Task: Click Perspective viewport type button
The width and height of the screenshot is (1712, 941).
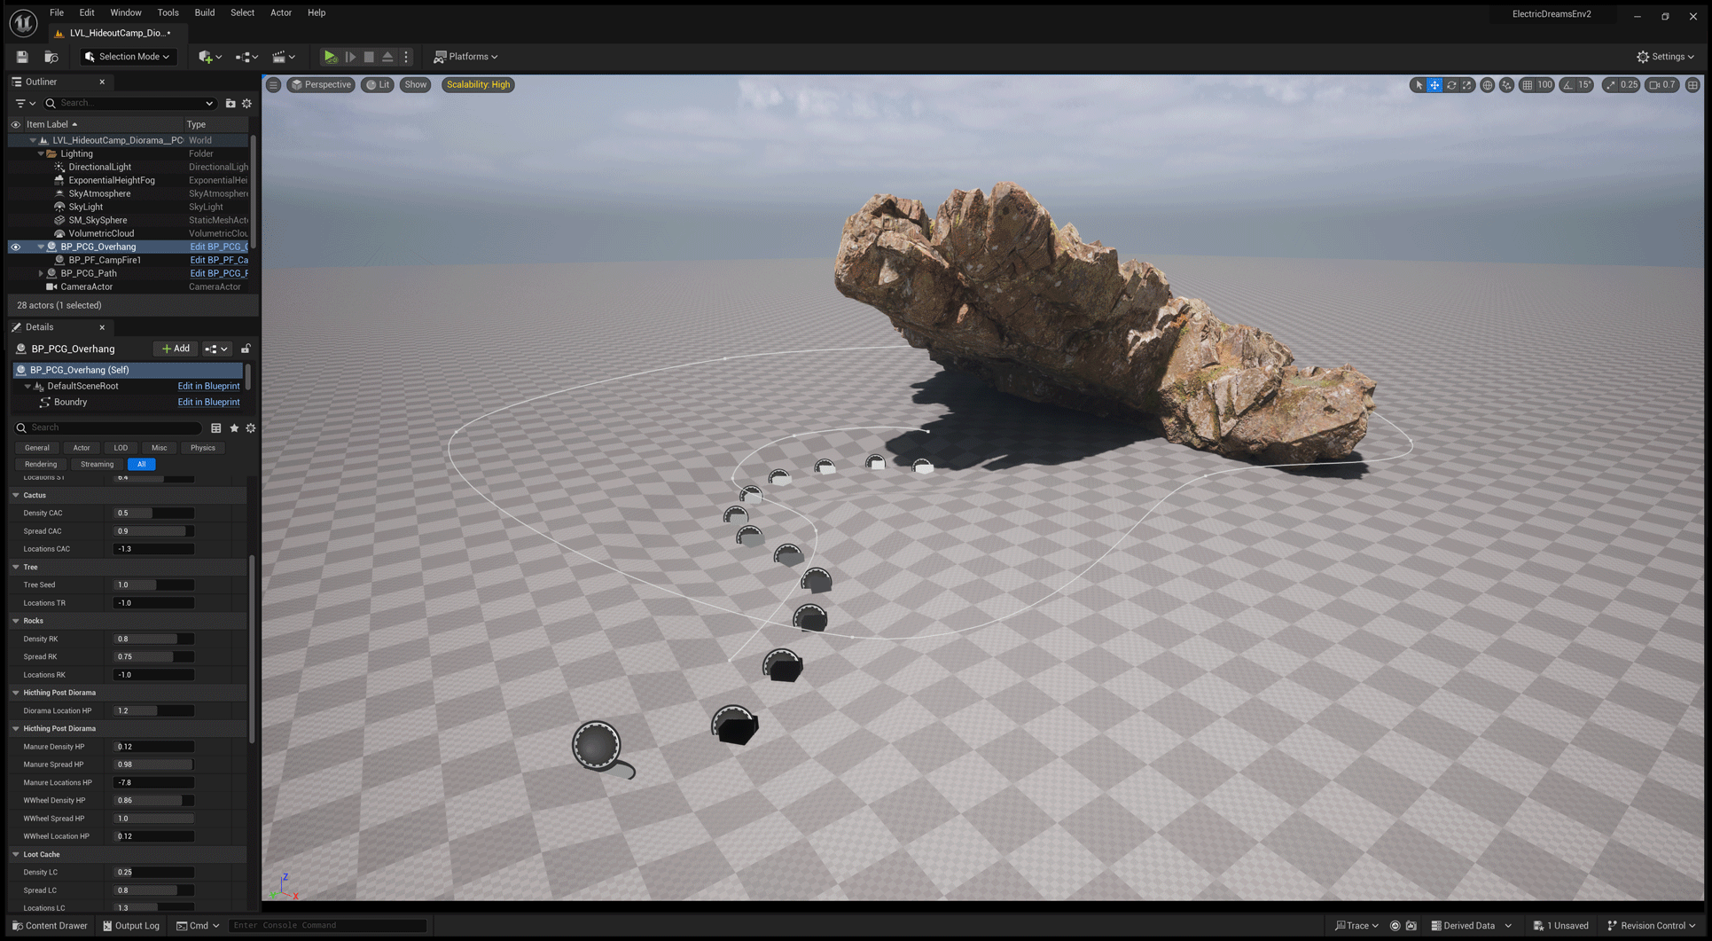Action: [x=322, y=85]
